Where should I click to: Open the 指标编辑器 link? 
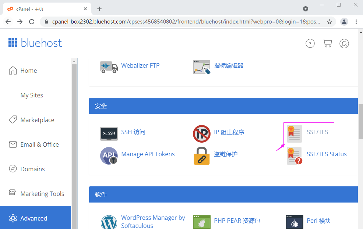229,66
